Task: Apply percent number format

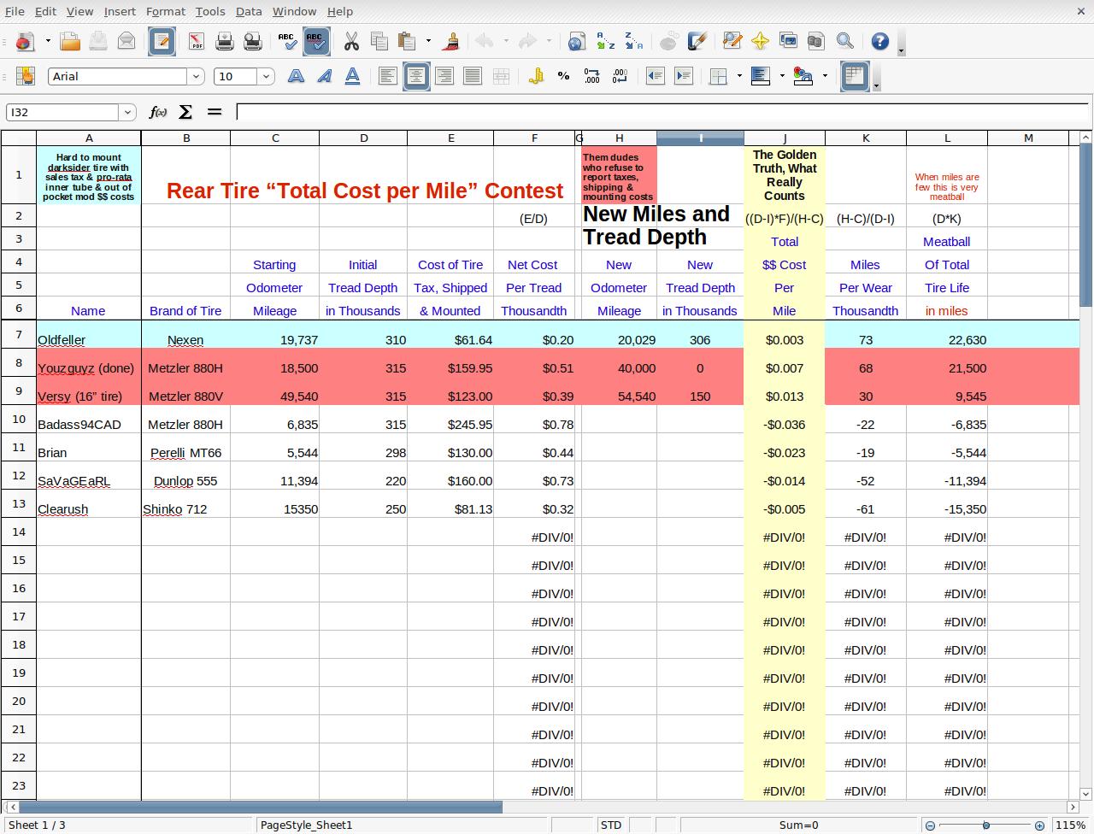Action: [563, 76]
